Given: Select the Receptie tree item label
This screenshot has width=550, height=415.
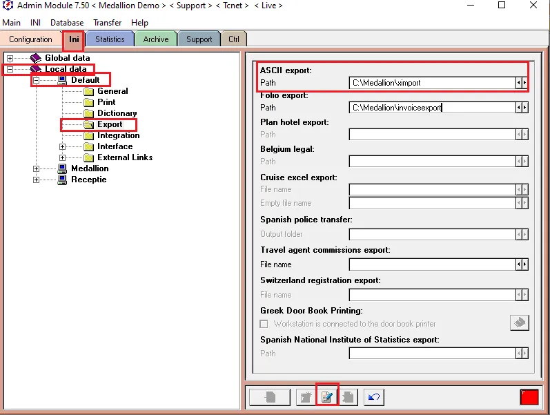Looking at the screenshot, I should tap(89, 180).
